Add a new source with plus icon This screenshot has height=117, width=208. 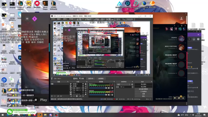pos(71,96)
